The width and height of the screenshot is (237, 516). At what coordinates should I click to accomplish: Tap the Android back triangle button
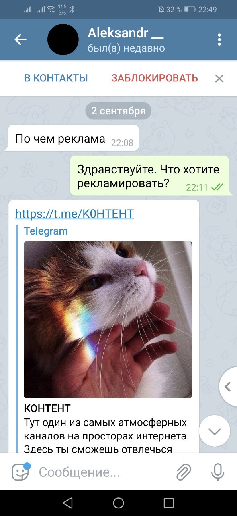click(x=68, y=502)
